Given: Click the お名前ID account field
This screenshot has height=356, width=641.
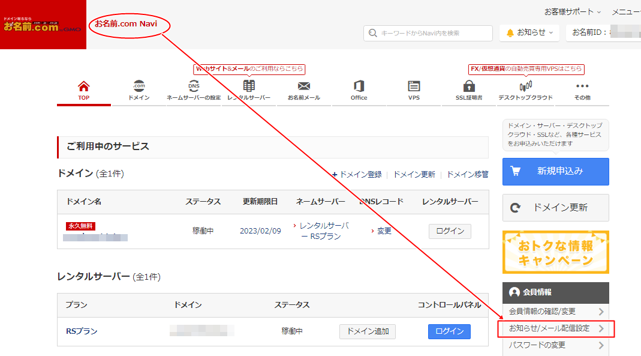Looking at the screenshot, I should tap(603, 33).
